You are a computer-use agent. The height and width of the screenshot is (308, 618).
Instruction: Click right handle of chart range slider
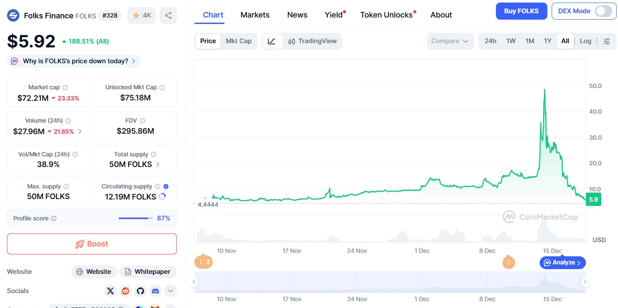click(x=585, y=282)
